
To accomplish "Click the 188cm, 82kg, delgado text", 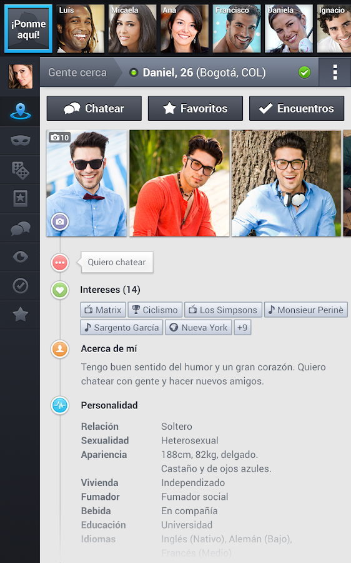I will click(209, 455).
